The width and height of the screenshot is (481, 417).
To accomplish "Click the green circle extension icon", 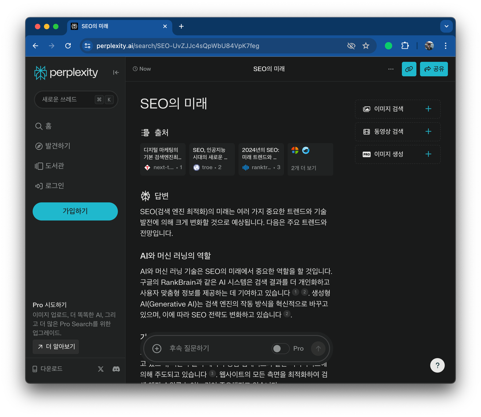I will point(388,46).
